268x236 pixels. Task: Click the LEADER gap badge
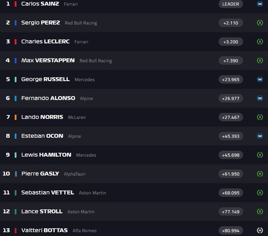pyautogui.click(x=231, y=4)
